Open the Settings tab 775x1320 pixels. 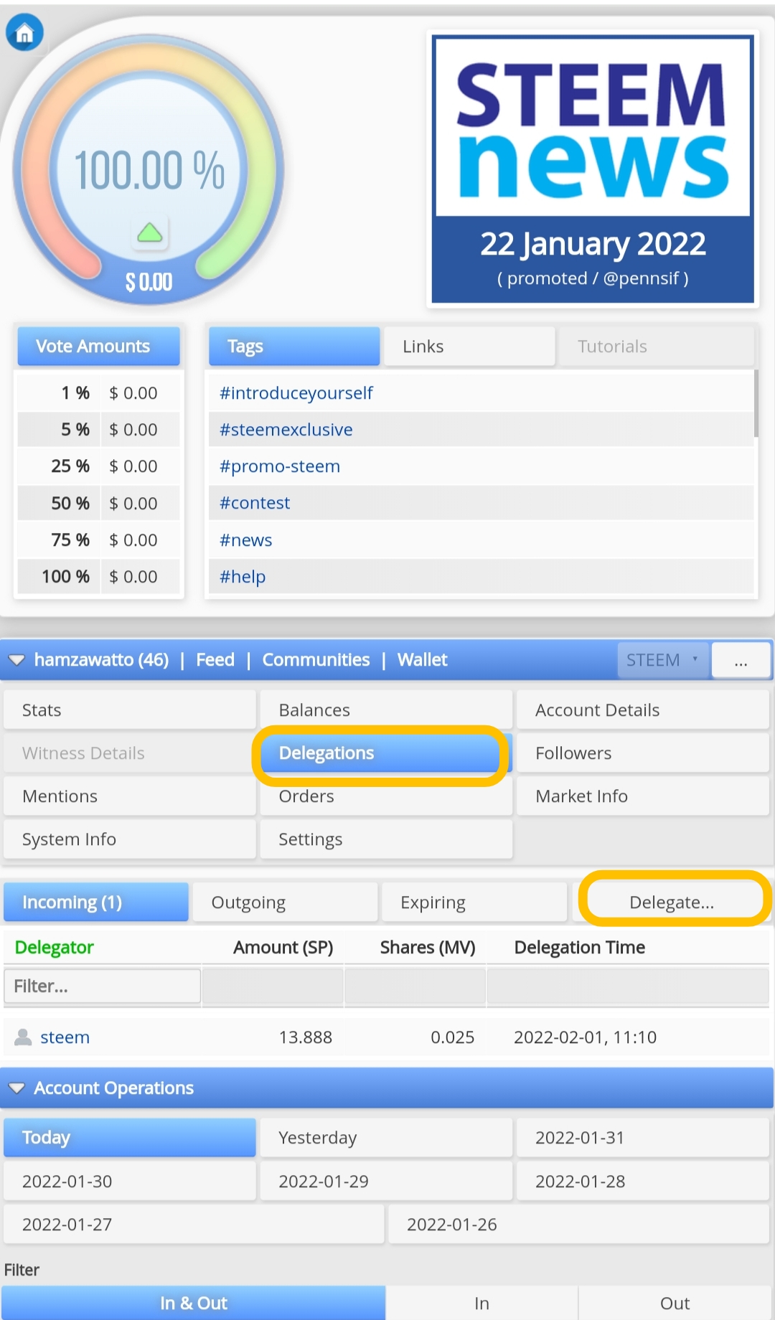(x=386, y=839)
